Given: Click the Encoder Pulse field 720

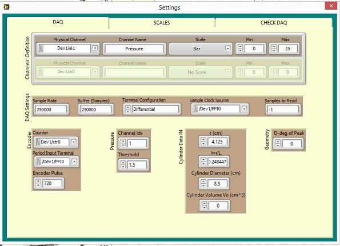Looking at the screenshot, I should click(x=52, y=183).
